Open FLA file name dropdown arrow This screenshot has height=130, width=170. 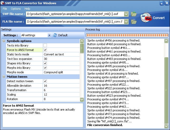click(x=126, y=22)
